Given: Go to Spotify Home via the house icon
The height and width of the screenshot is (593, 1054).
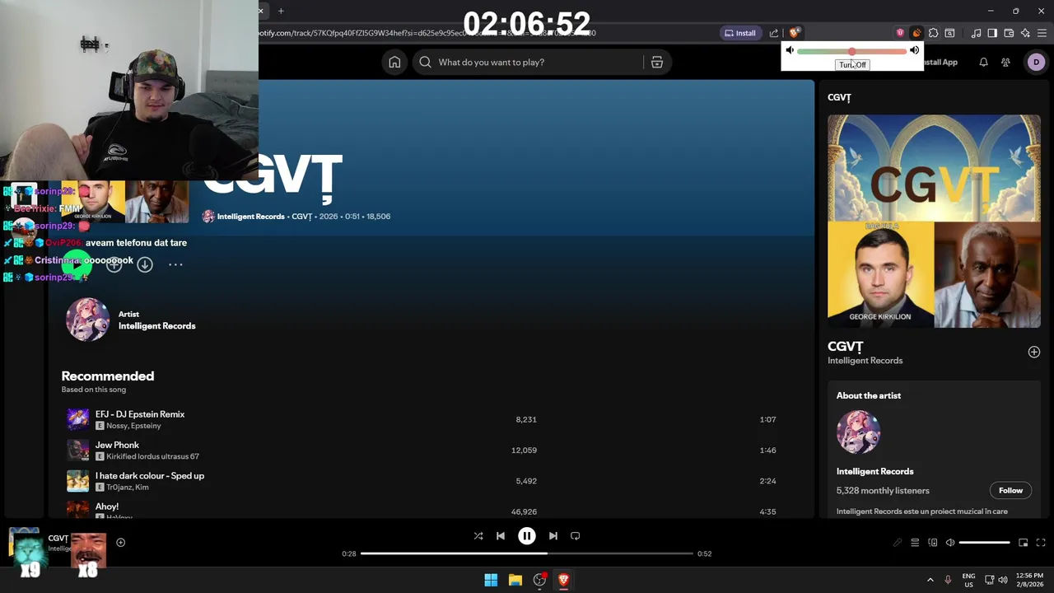Looking at the screenshot, I should 394,62.
